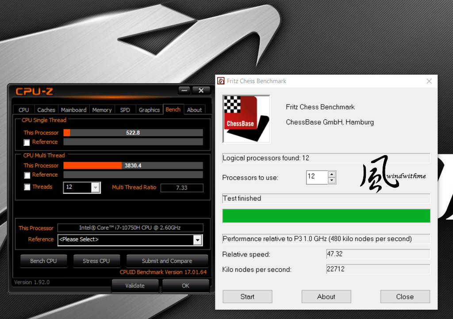This screenshot has height=319, width=453.
Task: Enable the Multi Thread Reference checkbox
Action: pyautogui.click(x=27, y=175)
